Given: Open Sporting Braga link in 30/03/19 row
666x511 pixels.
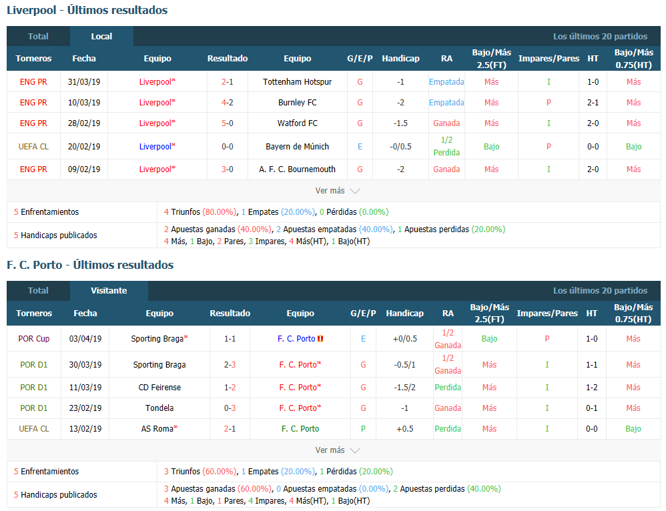Looking at the screenshot, I should (159, 364).
